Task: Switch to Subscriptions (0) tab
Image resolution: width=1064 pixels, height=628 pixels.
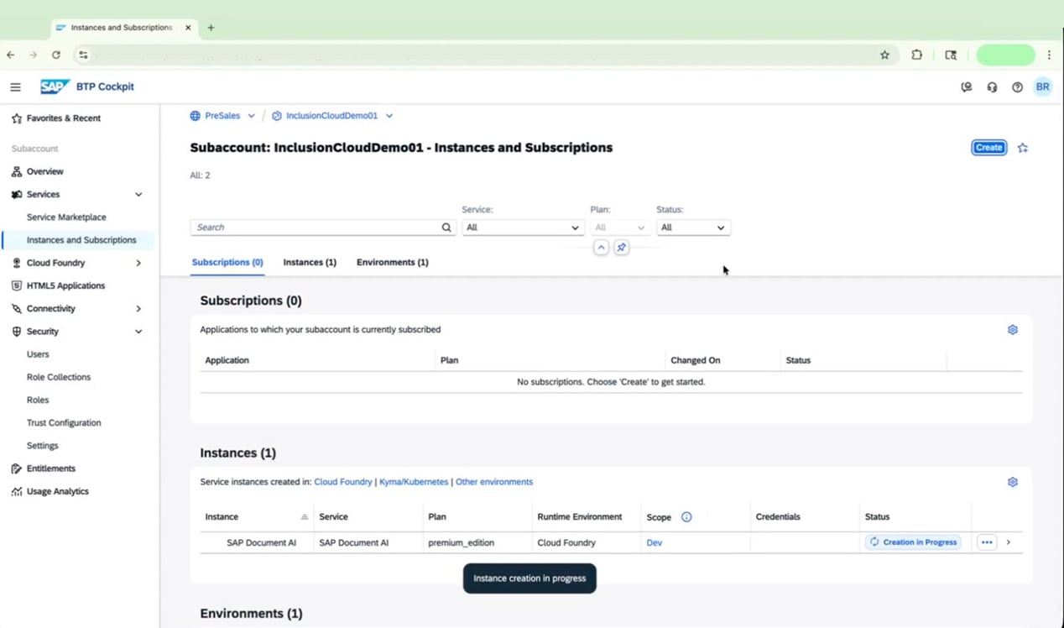Action: point(227,263)
